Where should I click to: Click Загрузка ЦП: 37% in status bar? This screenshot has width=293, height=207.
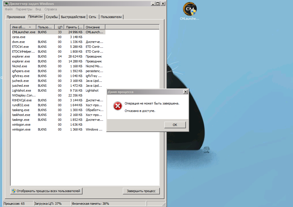pyautogui.click(x=52, y=204)
